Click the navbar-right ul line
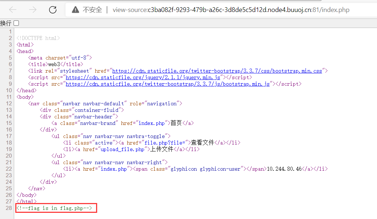Screen dimensions: 377x219 click(110, 162)
